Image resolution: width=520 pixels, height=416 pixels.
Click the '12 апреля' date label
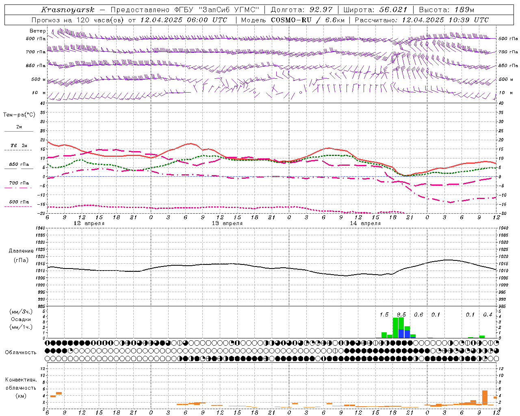pyautogui.click(x=89, y=223)
